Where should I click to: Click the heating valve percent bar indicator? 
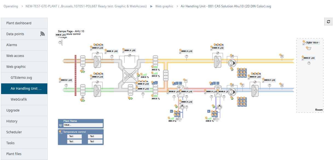(171, 118)
